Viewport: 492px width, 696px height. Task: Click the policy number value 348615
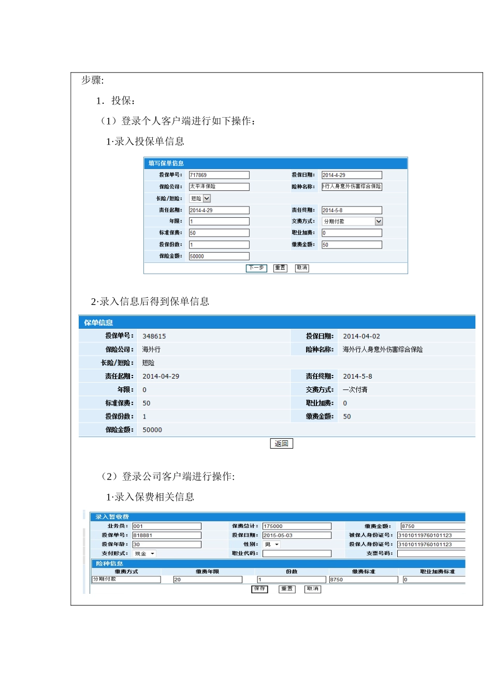click(154, 336)
